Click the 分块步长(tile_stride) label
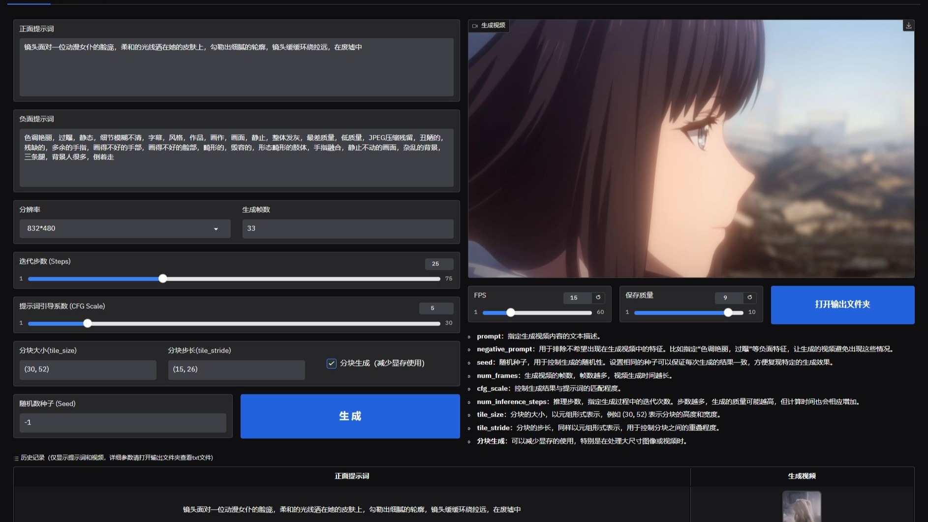The width and height of the screenshot is (928, 522). tap(199, 351)
